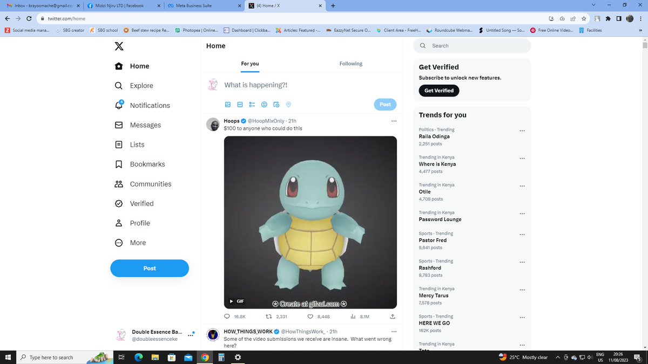Open the HERE WE GO trend
The width and height of the screenshot is (648, 364).
434,323
